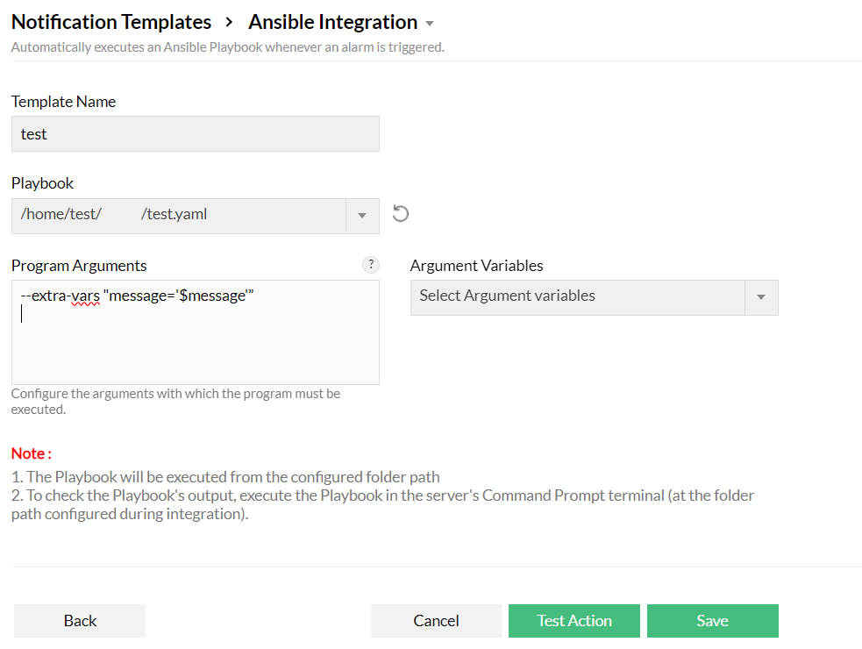
Task: Expand the Argument Variables dropdown arrow
Action: tap(761, 297)
